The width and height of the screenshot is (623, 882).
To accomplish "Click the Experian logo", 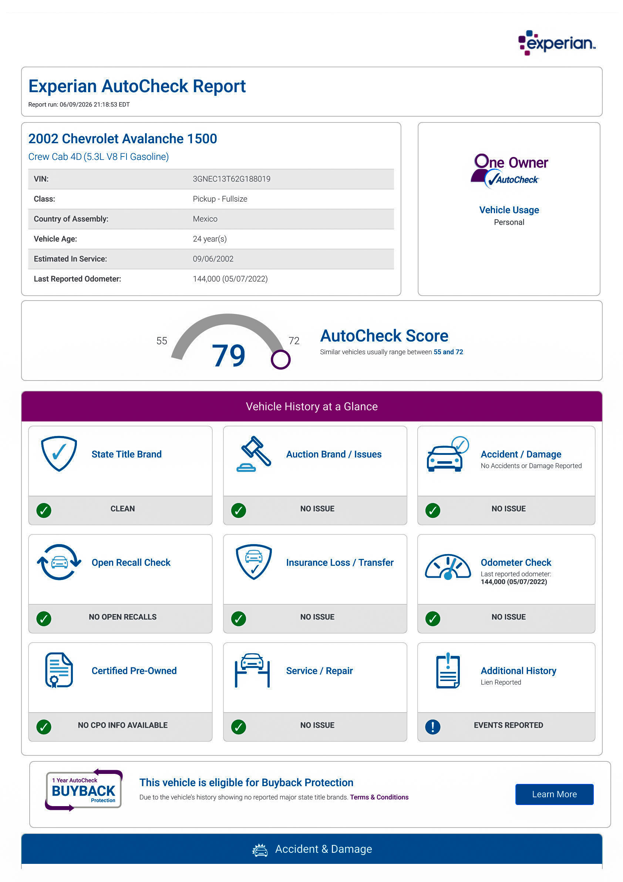I will (x=556, y=43).
